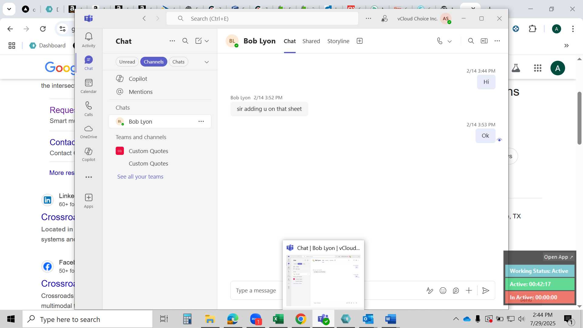Click the Chrome page vertical scrollbar
Screen dimensions: 583x328
(579, 118)
